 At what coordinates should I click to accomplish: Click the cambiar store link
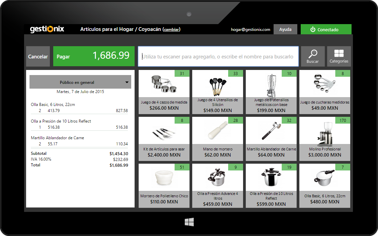pyautogui.click(x=171, y=30)
